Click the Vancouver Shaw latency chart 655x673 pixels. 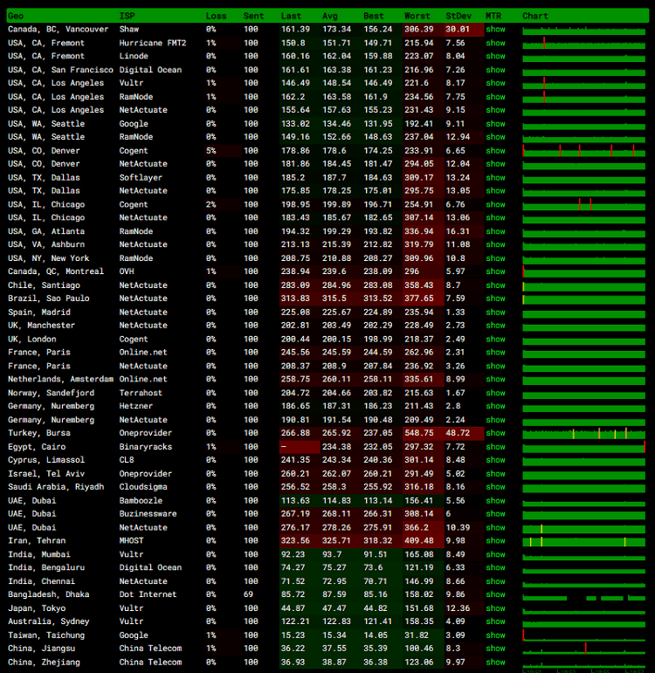point(583,30)
